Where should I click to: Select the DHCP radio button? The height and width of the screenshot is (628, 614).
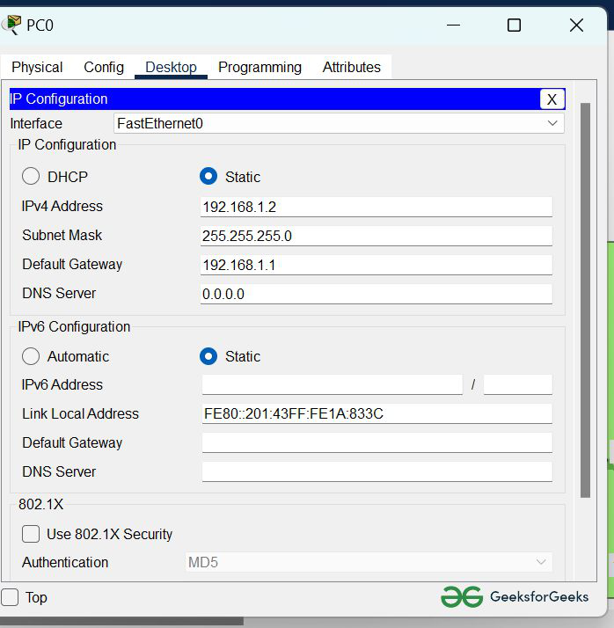(31, 176)
